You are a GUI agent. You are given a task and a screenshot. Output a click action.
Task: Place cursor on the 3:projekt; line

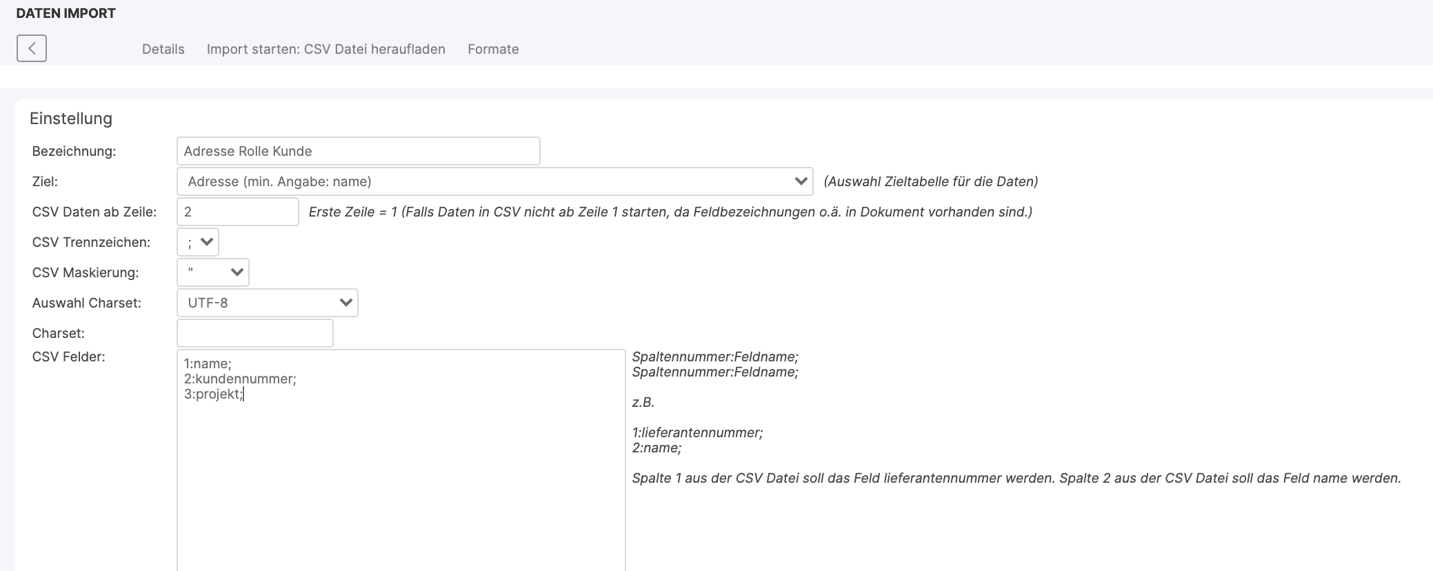click(x=213, y=394)
